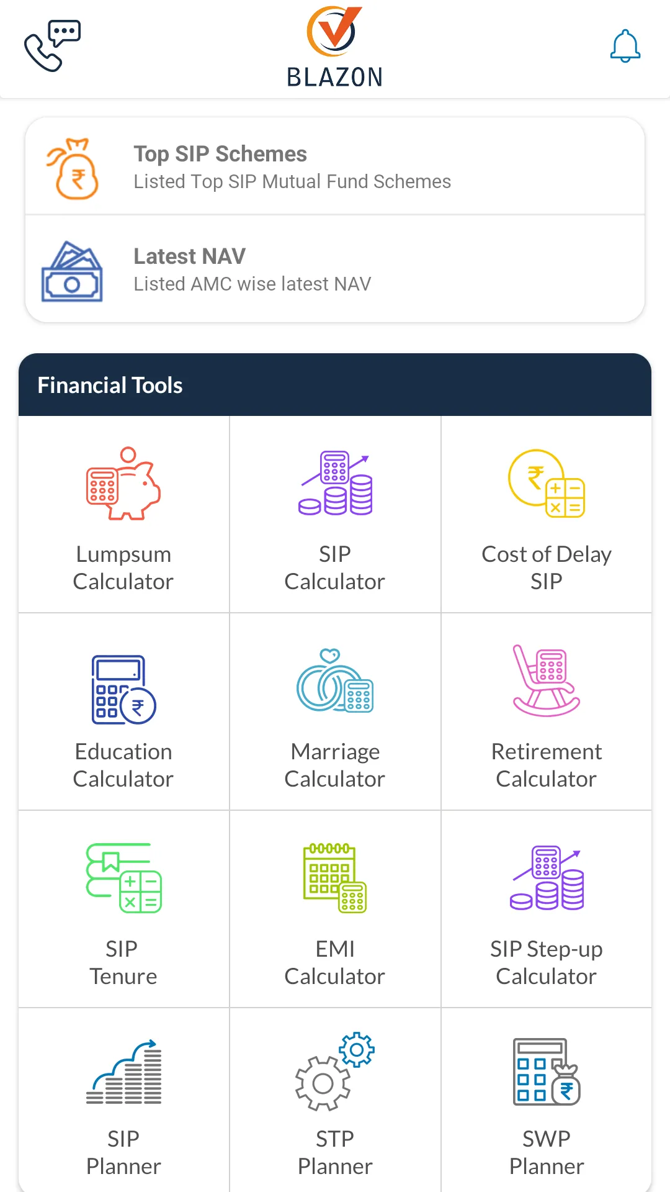Select the Education Calculator icon
Viewport: 670px width, 1192px height.
pos(123,689)
